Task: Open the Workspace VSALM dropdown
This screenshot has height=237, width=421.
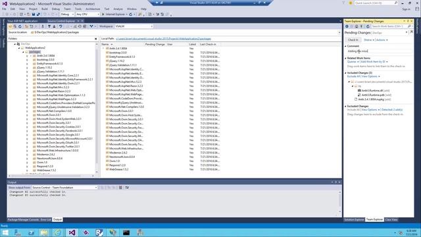Action: (134, 26)
